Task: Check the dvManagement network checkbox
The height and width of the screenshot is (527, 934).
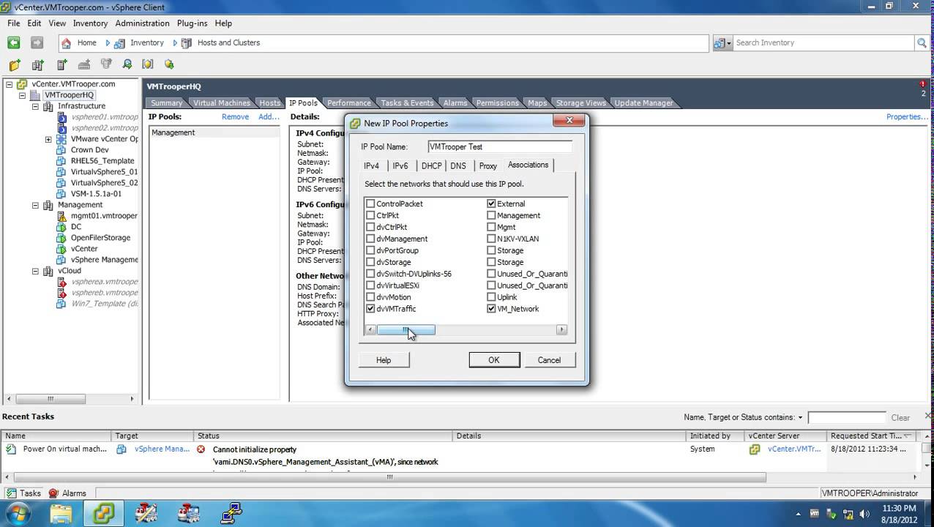Action: click(x=370, y=239)
